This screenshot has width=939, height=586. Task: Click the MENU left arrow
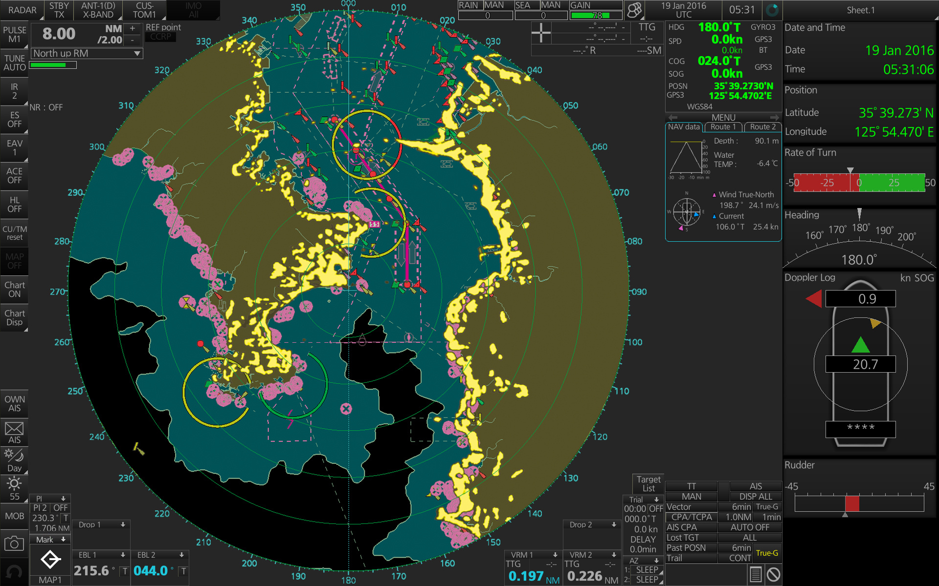click(673, 117)
